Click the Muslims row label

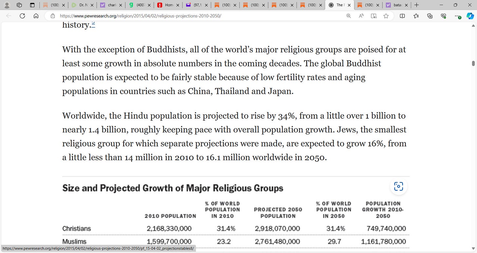(x=74, y=242)
